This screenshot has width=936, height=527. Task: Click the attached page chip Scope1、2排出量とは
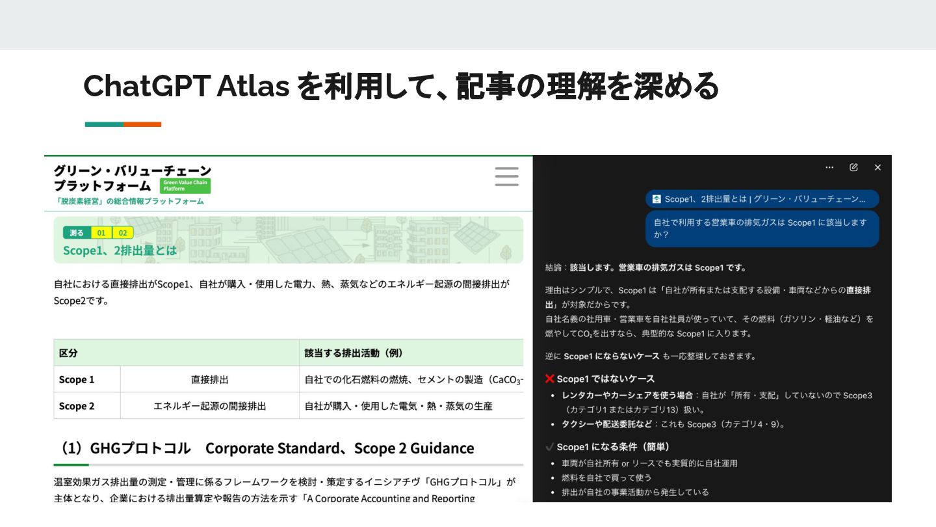(x=762, y=199)
